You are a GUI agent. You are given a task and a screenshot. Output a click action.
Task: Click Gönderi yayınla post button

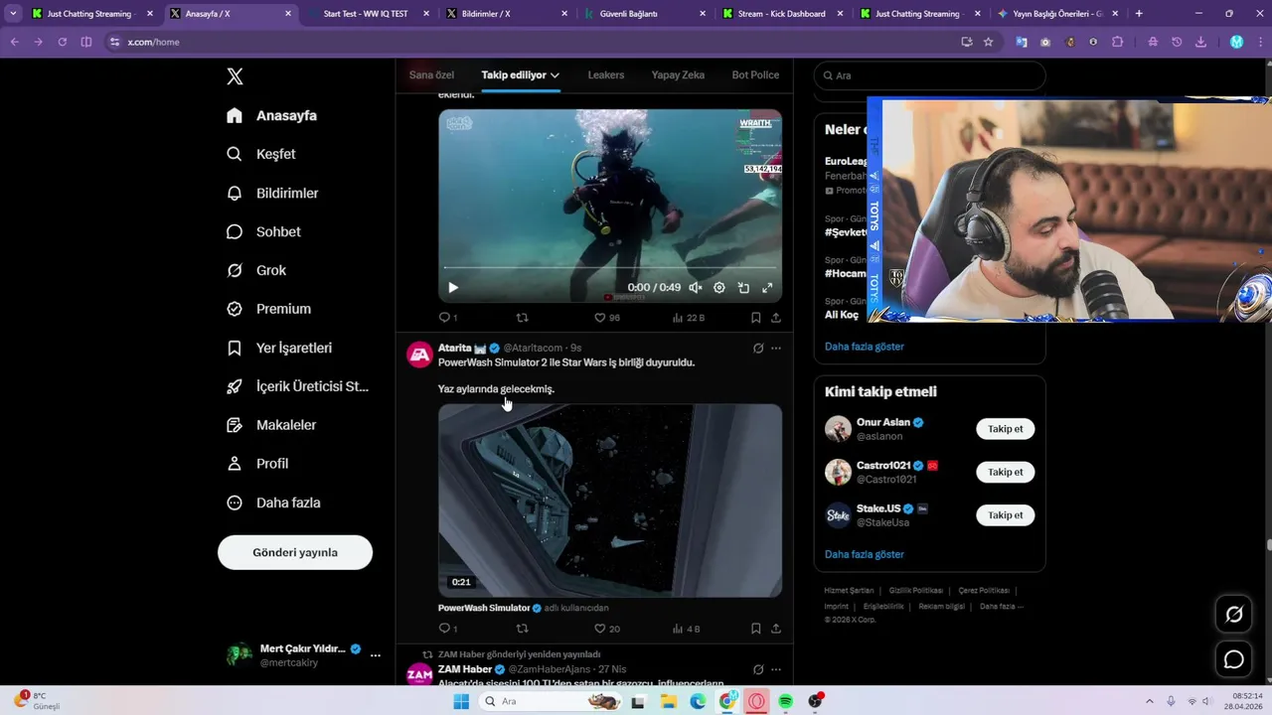(295, 552)
